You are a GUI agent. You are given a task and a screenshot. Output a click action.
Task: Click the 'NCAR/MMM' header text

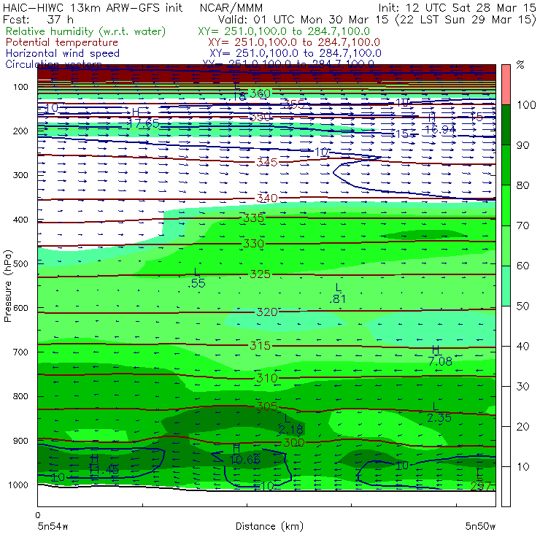click(231, 7)
